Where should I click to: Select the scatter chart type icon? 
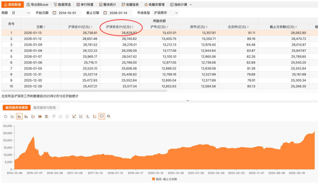tap(33, 116)
